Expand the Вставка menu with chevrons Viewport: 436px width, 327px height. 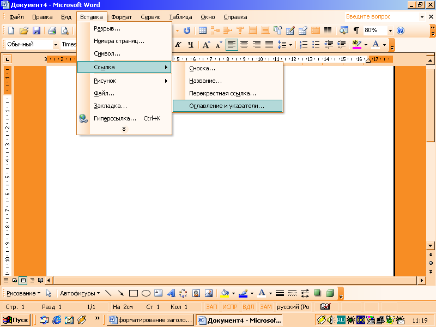point(124,129)
